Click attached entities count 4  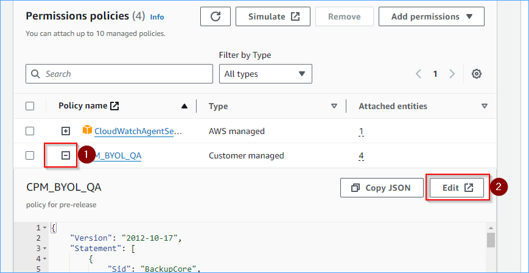click(361, 156)
